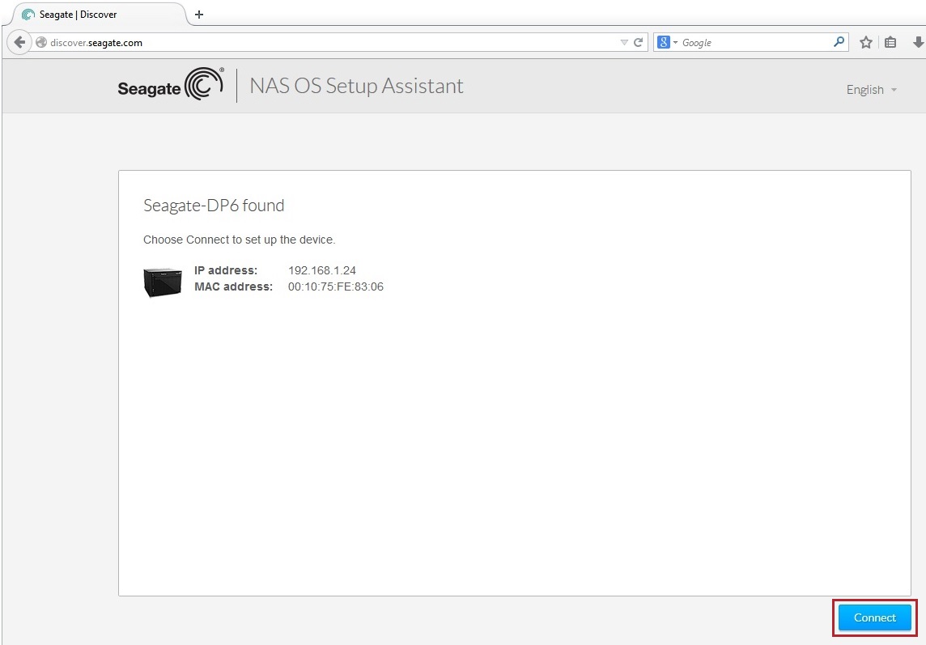Click the Seagate-DP6 device thumbnail
The width and height of the screenshot is (926, 645).
(x=163, y=282)
